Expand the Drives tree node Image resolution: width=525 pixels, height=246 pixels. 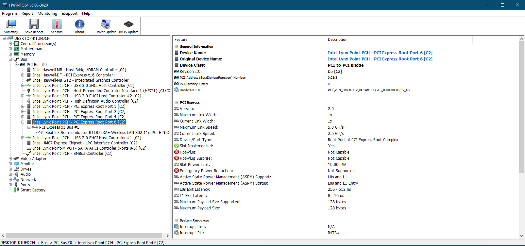[x=10, y=169]
